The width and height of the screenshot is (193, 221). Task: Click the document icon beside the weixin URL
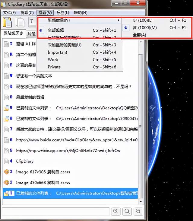[6, 151]
